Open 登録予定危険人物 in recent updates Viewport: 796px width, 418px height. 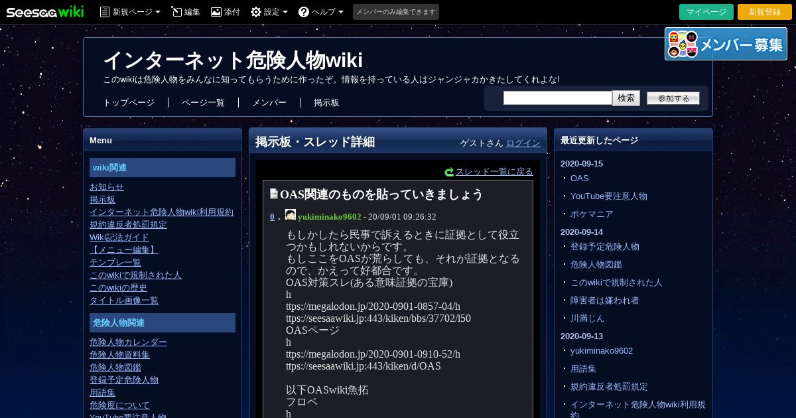point(604,247)
